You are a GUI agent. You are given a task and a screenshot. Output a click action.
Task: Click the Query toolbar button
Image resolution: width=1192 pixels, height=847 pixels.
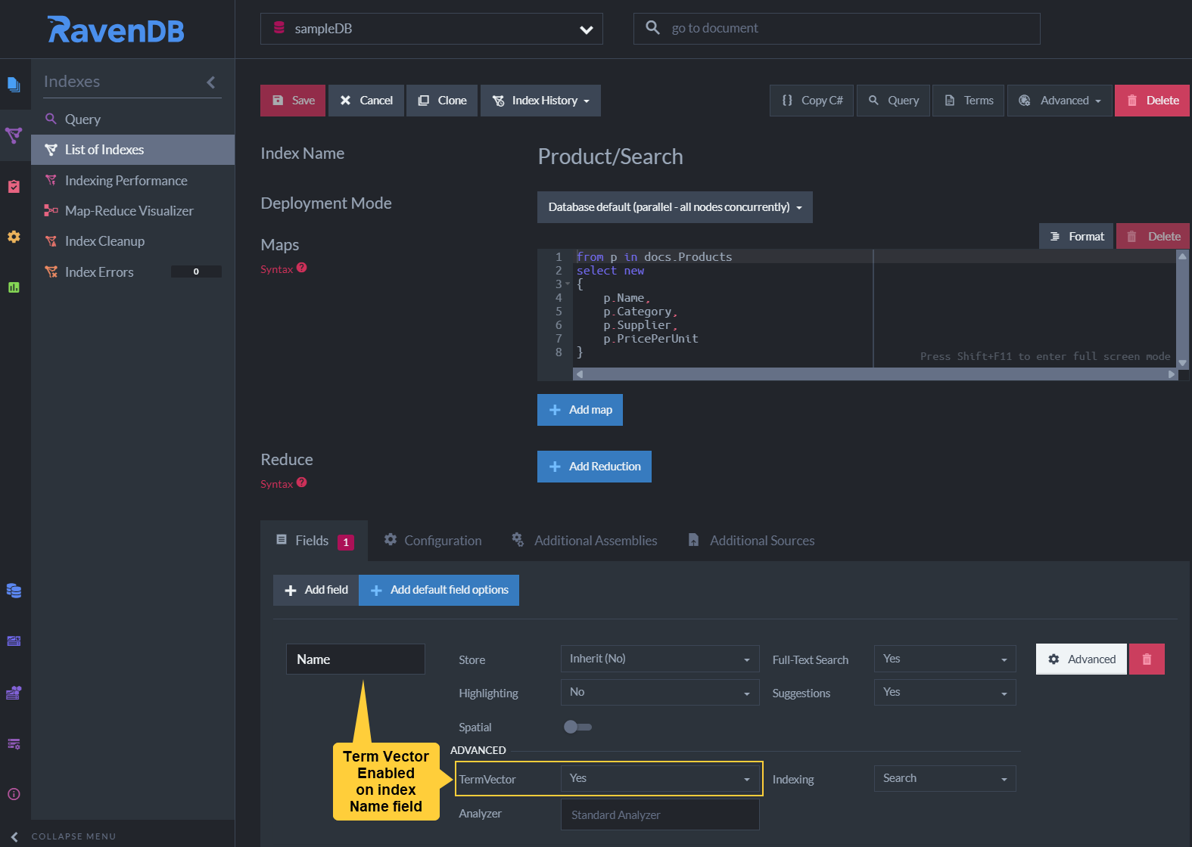coord(893,101)
